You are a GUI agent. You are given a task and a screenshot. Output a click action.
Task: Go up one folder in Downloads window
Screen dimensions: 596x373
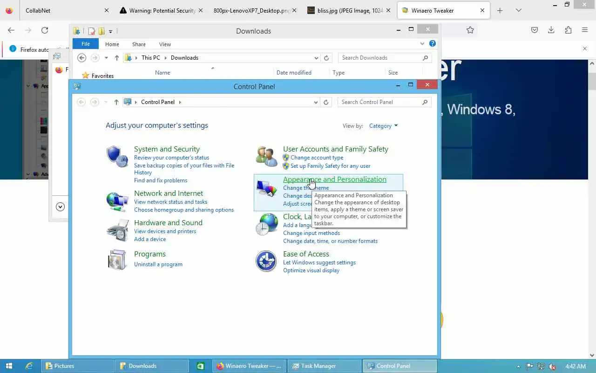[x=116, y=58]
